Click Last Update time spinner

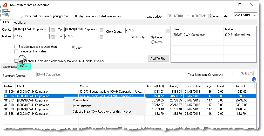pyautogui.click(x=210, y=16)
